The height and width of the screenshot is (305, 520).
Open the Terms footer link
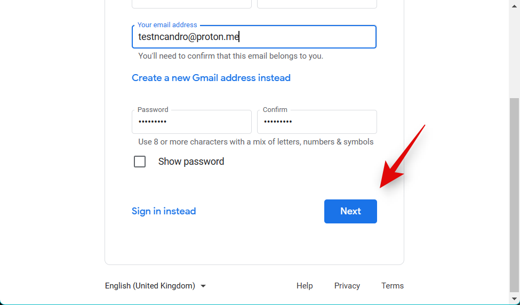393,286
